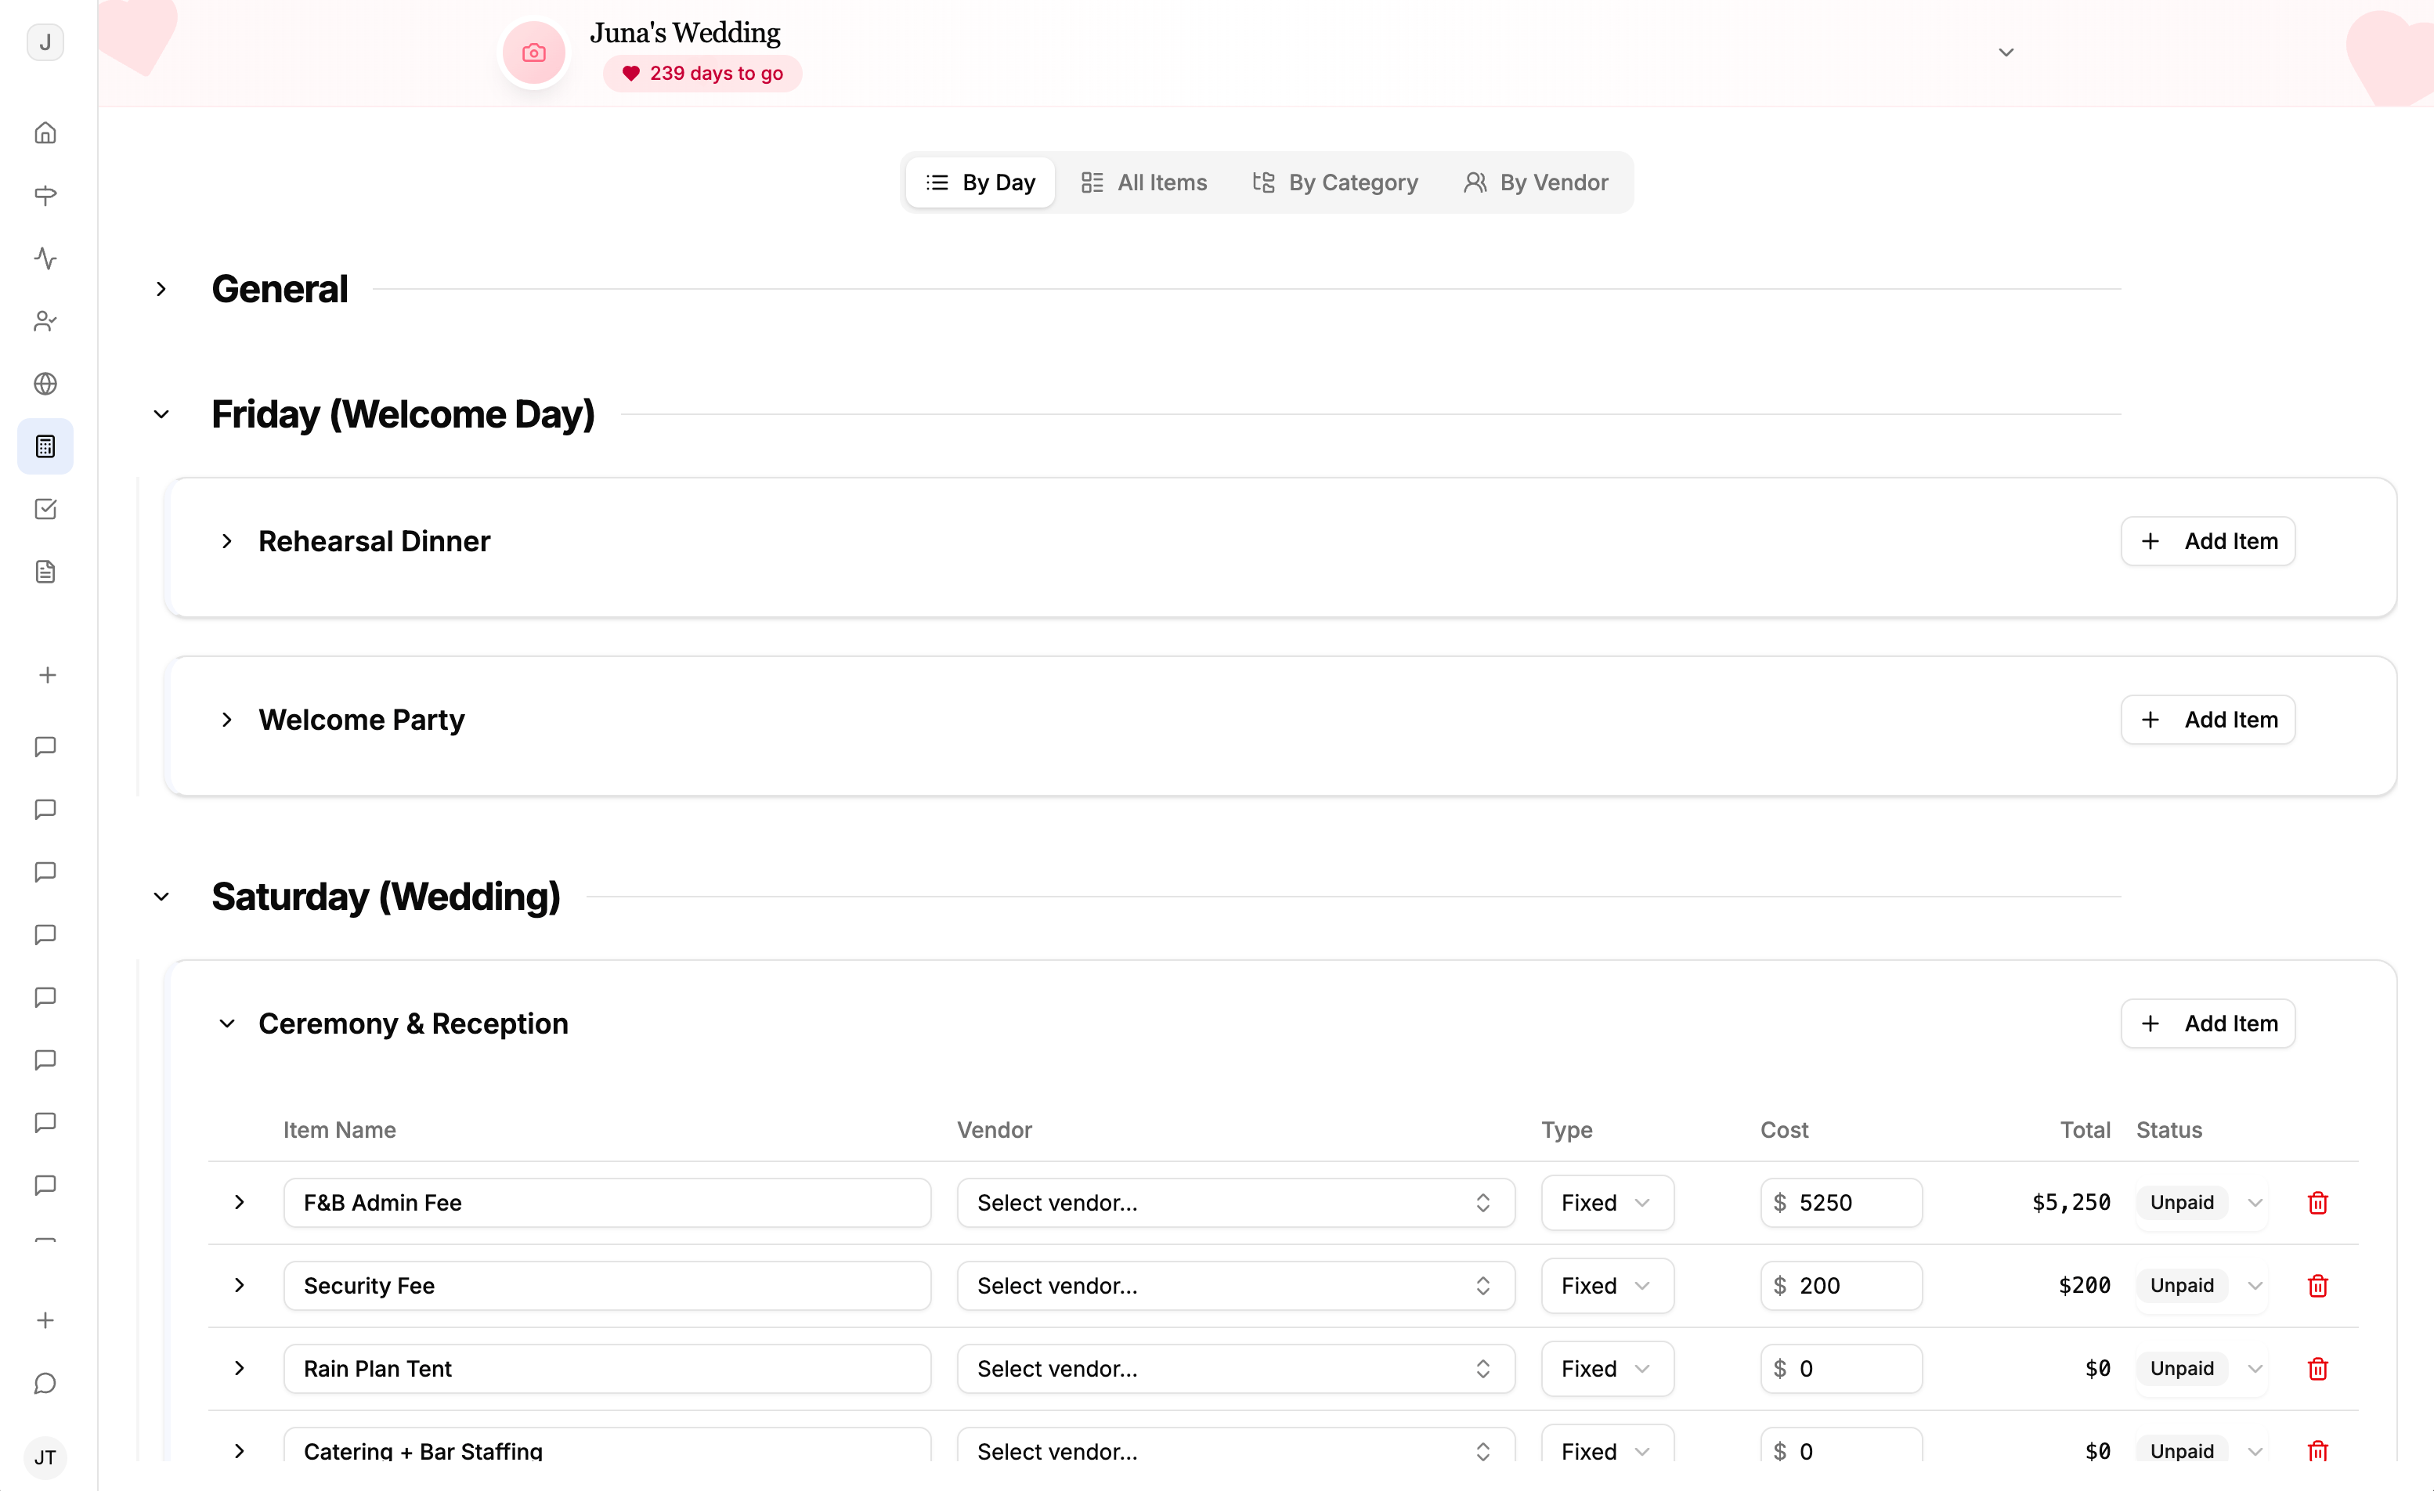The image size is (2434, 1491).
Task: Click Add Item for Welcome Party
Action: 2207,720
